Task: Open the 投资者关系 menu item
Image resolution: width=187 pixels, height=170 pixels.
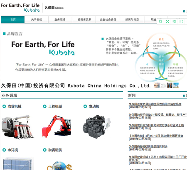Action: pyautogui.click(x=84, y=19)
